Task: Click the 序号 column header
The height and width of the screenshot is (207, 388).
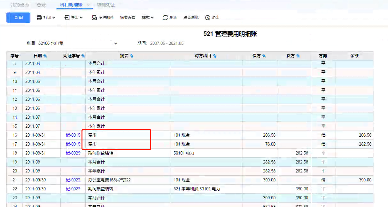Action: [15, 56]
